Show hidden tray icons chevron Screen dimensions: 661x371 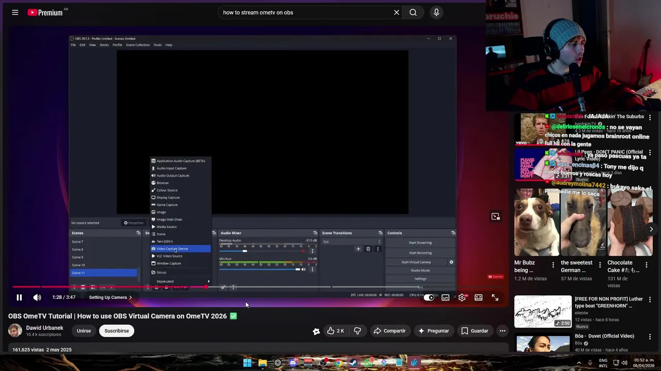pos(579,363)
